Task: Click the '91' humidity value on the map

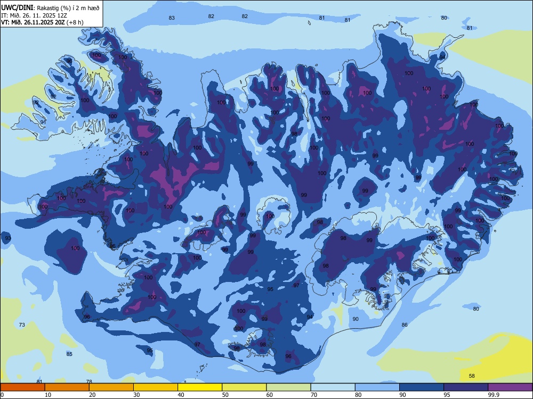Action: click(43, 122)
